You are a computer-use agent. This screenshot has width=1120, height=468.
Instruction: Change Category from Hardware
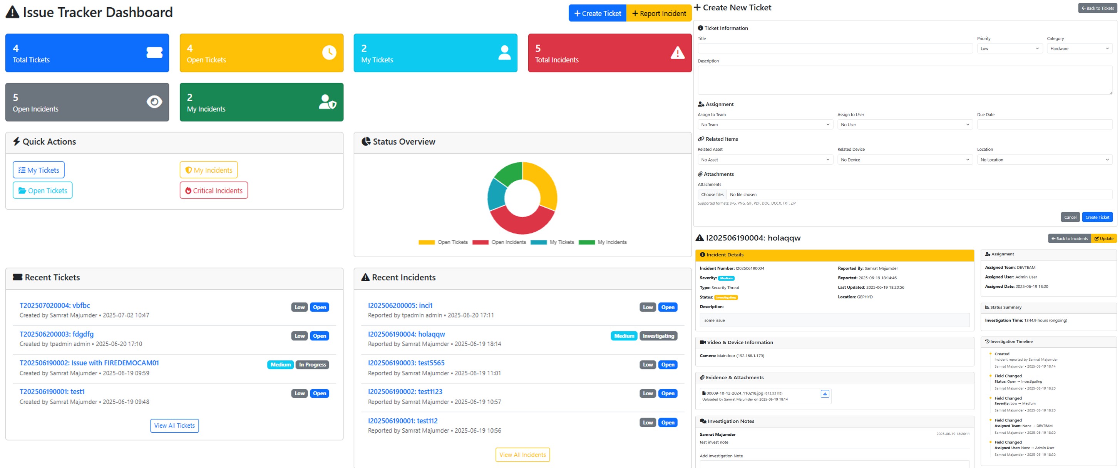[x=1080, y=48]
